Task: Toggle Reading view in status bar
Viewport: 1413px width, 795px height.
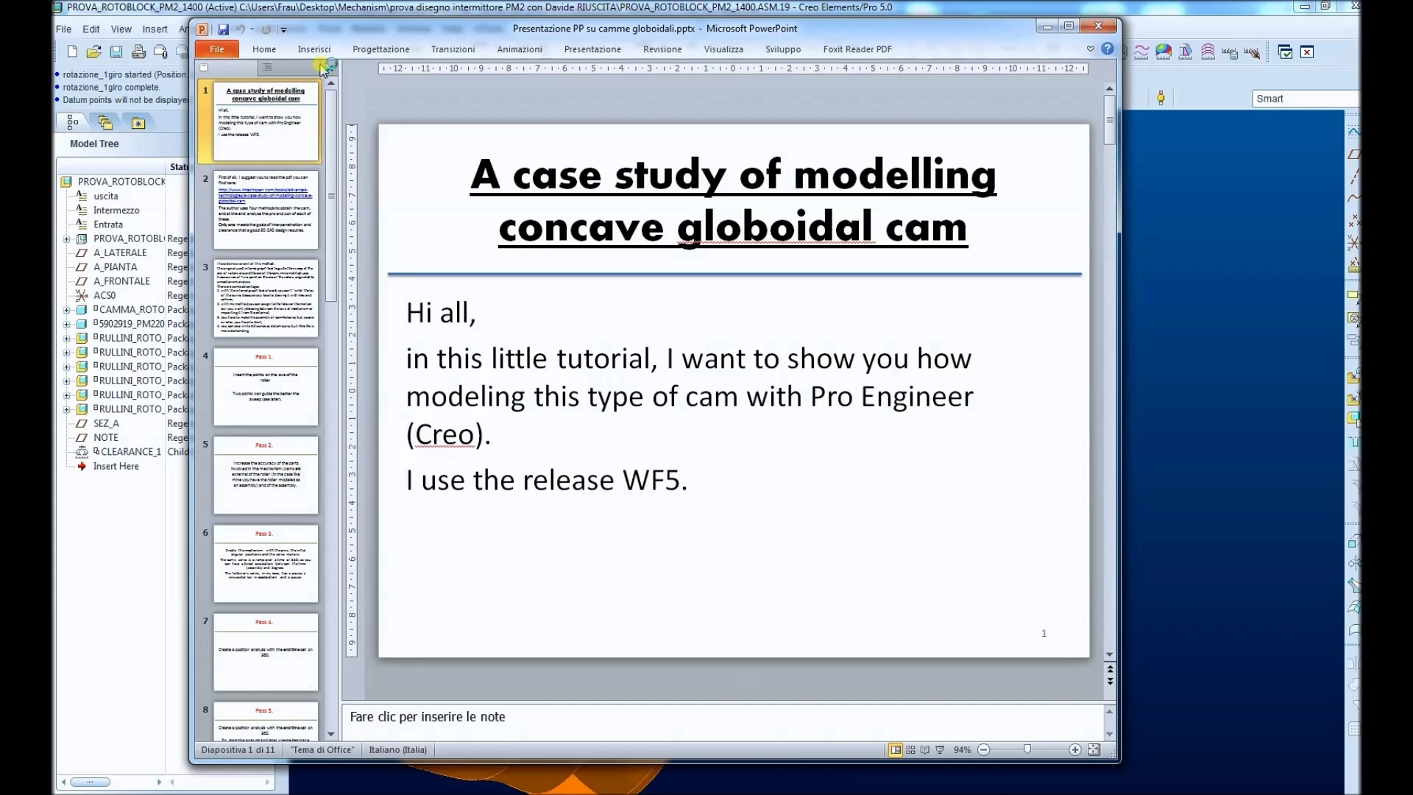Action: (925, 750)
